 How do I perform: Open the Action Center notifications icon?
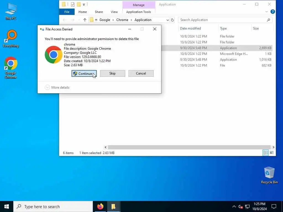point(274,206)
